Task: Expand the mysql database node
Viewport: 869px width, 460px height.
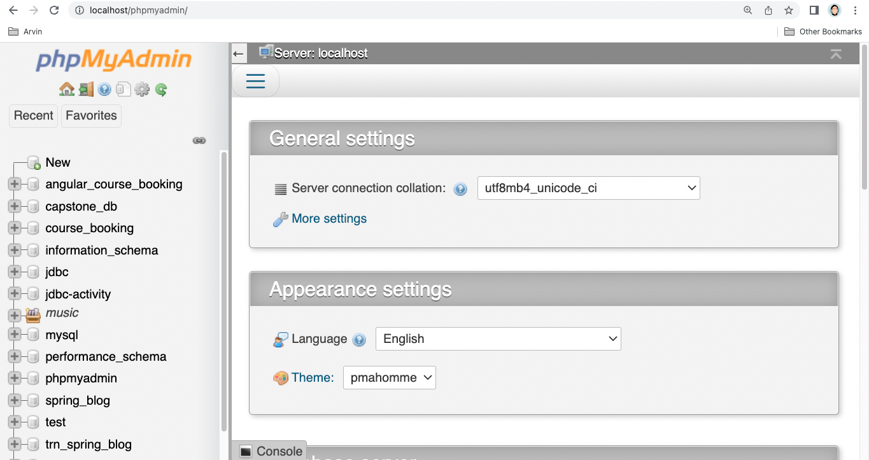Action: [x=14, y=335]
